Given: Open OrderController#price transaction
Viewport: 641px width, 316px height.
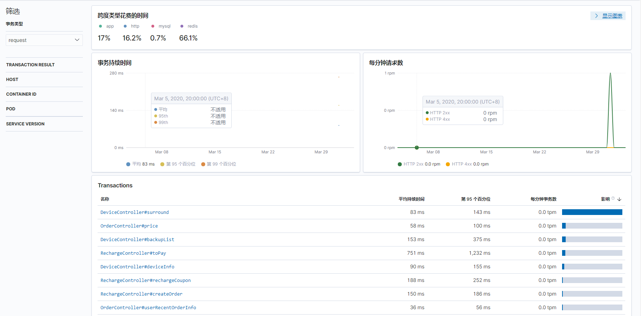Looking at the screenshot, I should pos(129,226).
